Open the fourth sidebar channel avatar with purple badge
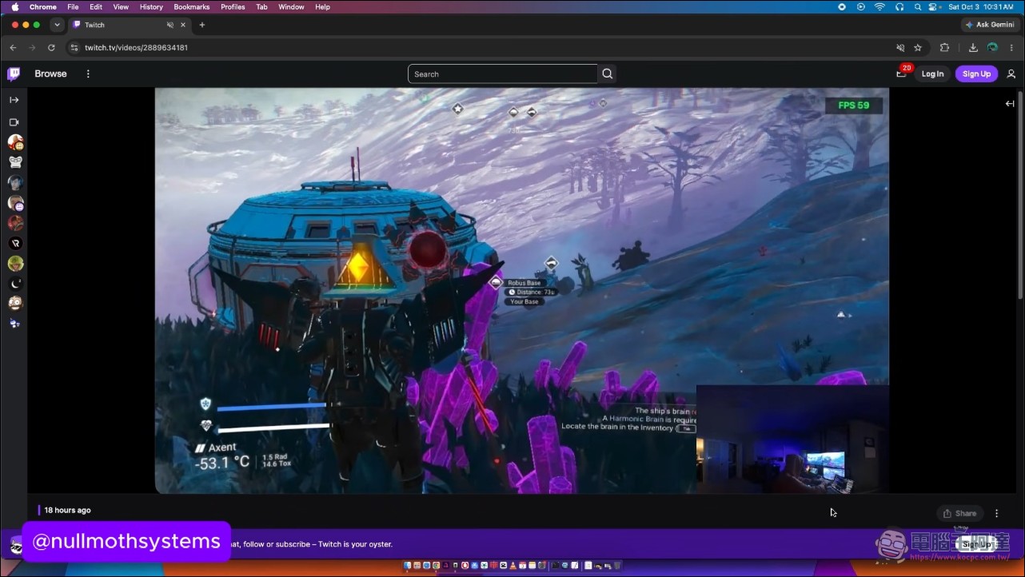Screen dimensions: 1025x577 click(15, 203)
